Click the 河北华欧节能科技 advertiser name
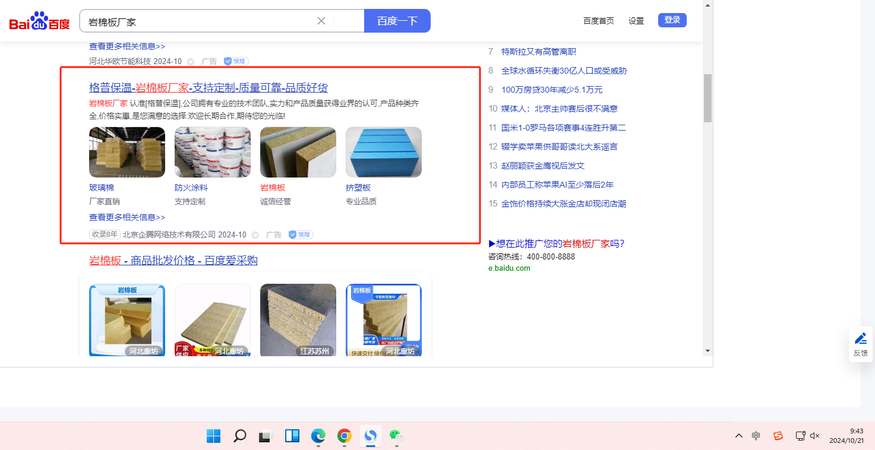Screen dimensions: 875x450 tap(120, 61)
